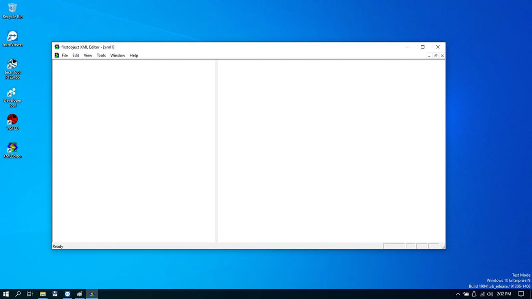Select the TeamViewer desktop icon

12,38
